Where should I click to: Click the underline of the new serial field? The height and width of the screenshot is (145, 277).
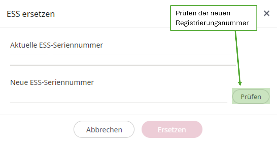click(119, 103)
